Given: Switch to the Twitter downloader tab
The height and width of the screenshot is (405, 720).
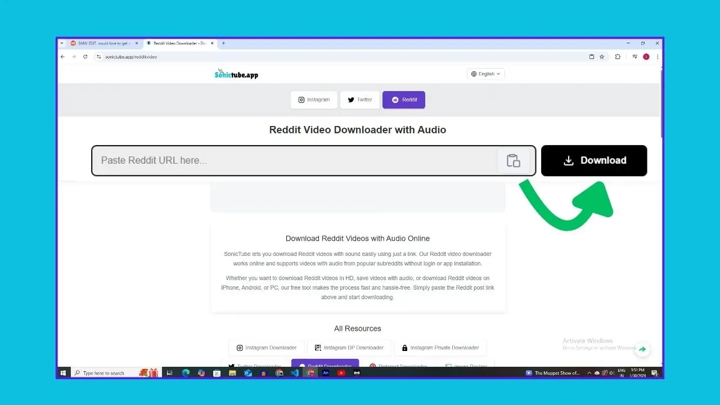Looking at the screenshot, I should 359,100.
